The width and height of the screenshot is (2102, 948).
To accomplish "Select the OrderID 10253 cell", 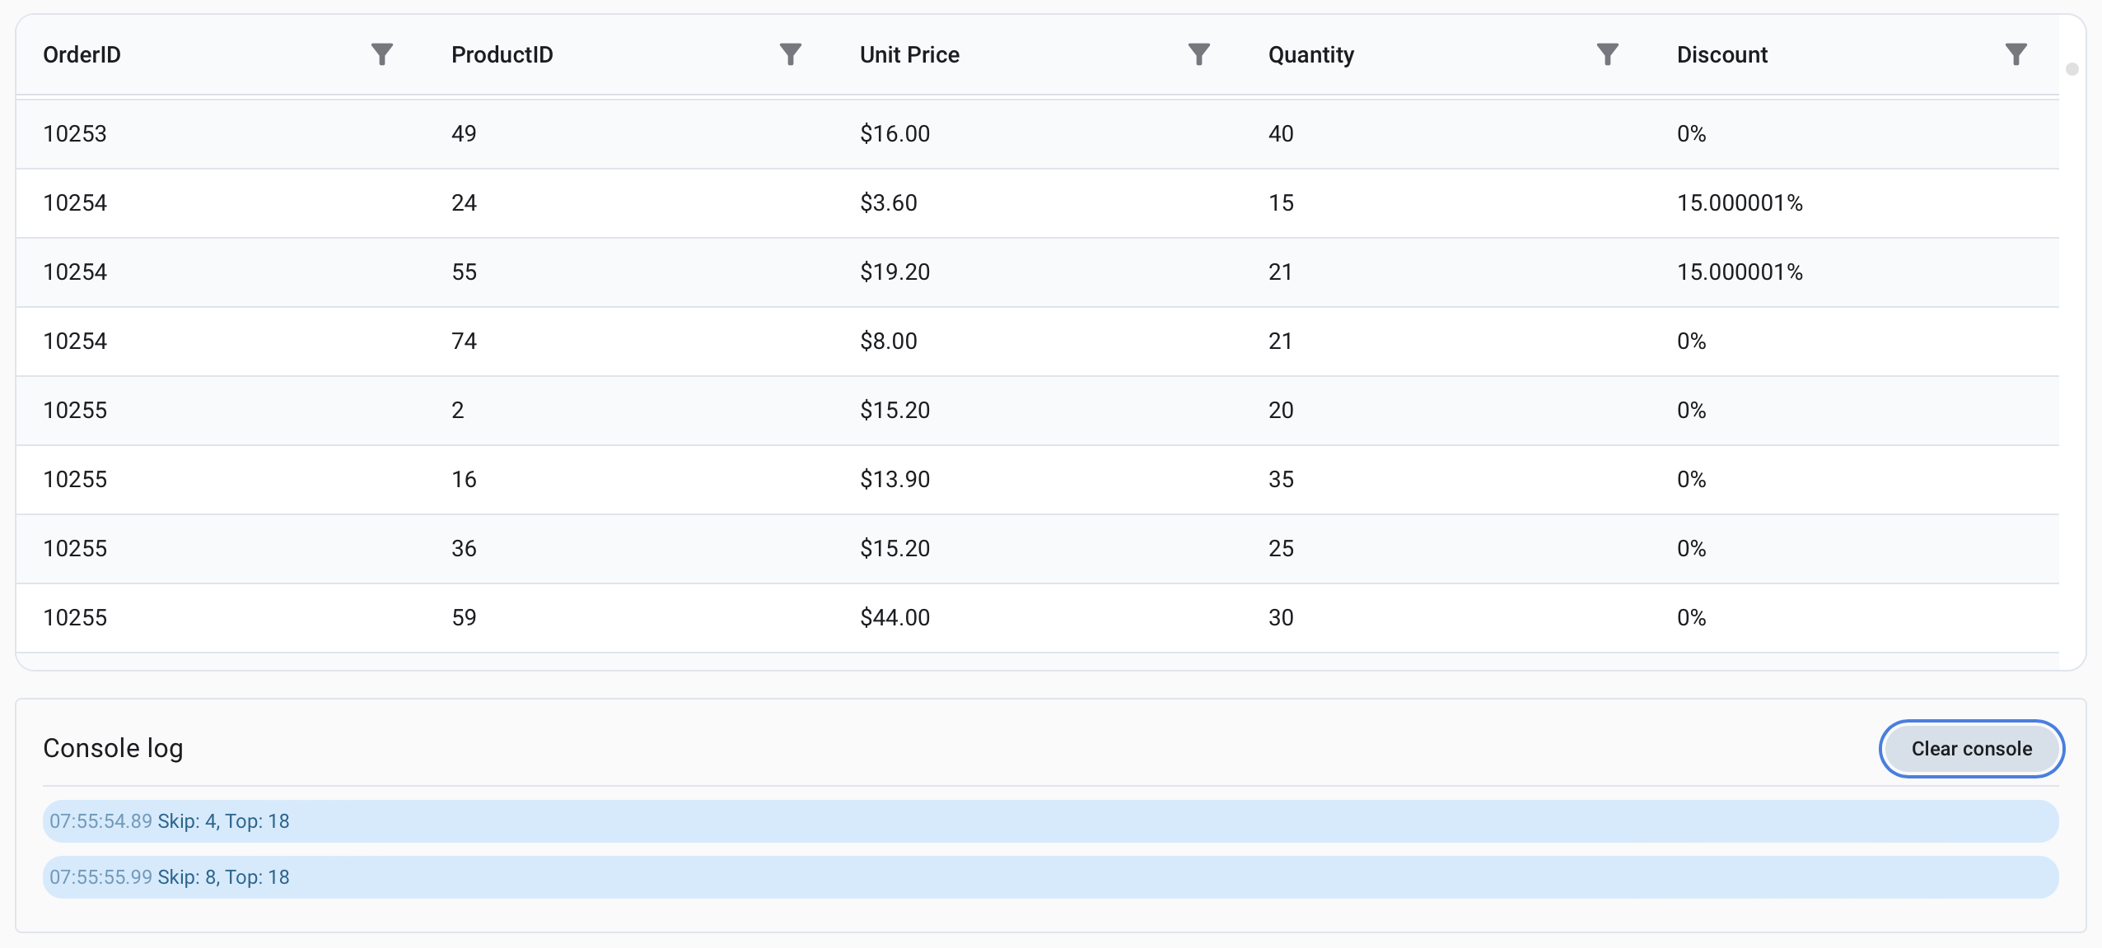I will 221,134.
